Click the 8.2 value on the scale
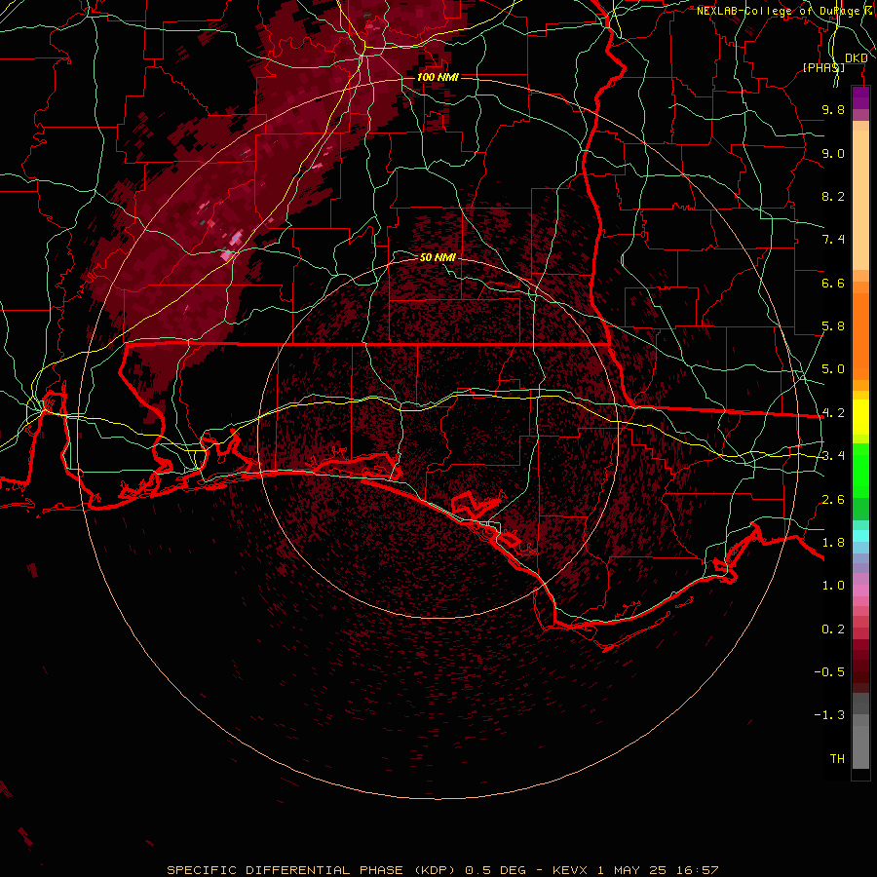This screenshot has height=877, width=877. [833, 196]
